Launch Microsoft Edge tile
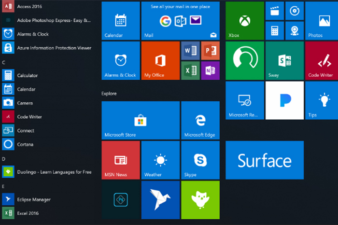The width and height of the screenshot is (338, 225). (200, 120)
